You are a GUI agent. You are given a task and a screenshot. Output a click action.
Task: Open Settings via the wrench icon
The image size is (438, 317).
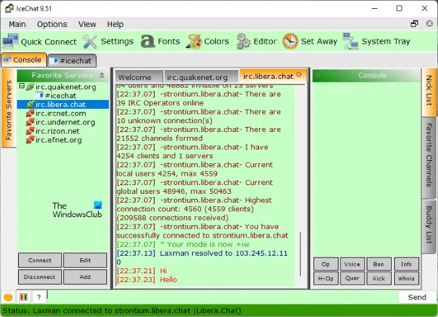pos(90,41)
